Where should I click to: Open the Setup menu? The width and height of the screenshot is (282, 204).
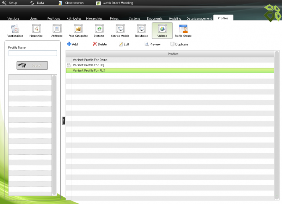click(x=10, y=3)
